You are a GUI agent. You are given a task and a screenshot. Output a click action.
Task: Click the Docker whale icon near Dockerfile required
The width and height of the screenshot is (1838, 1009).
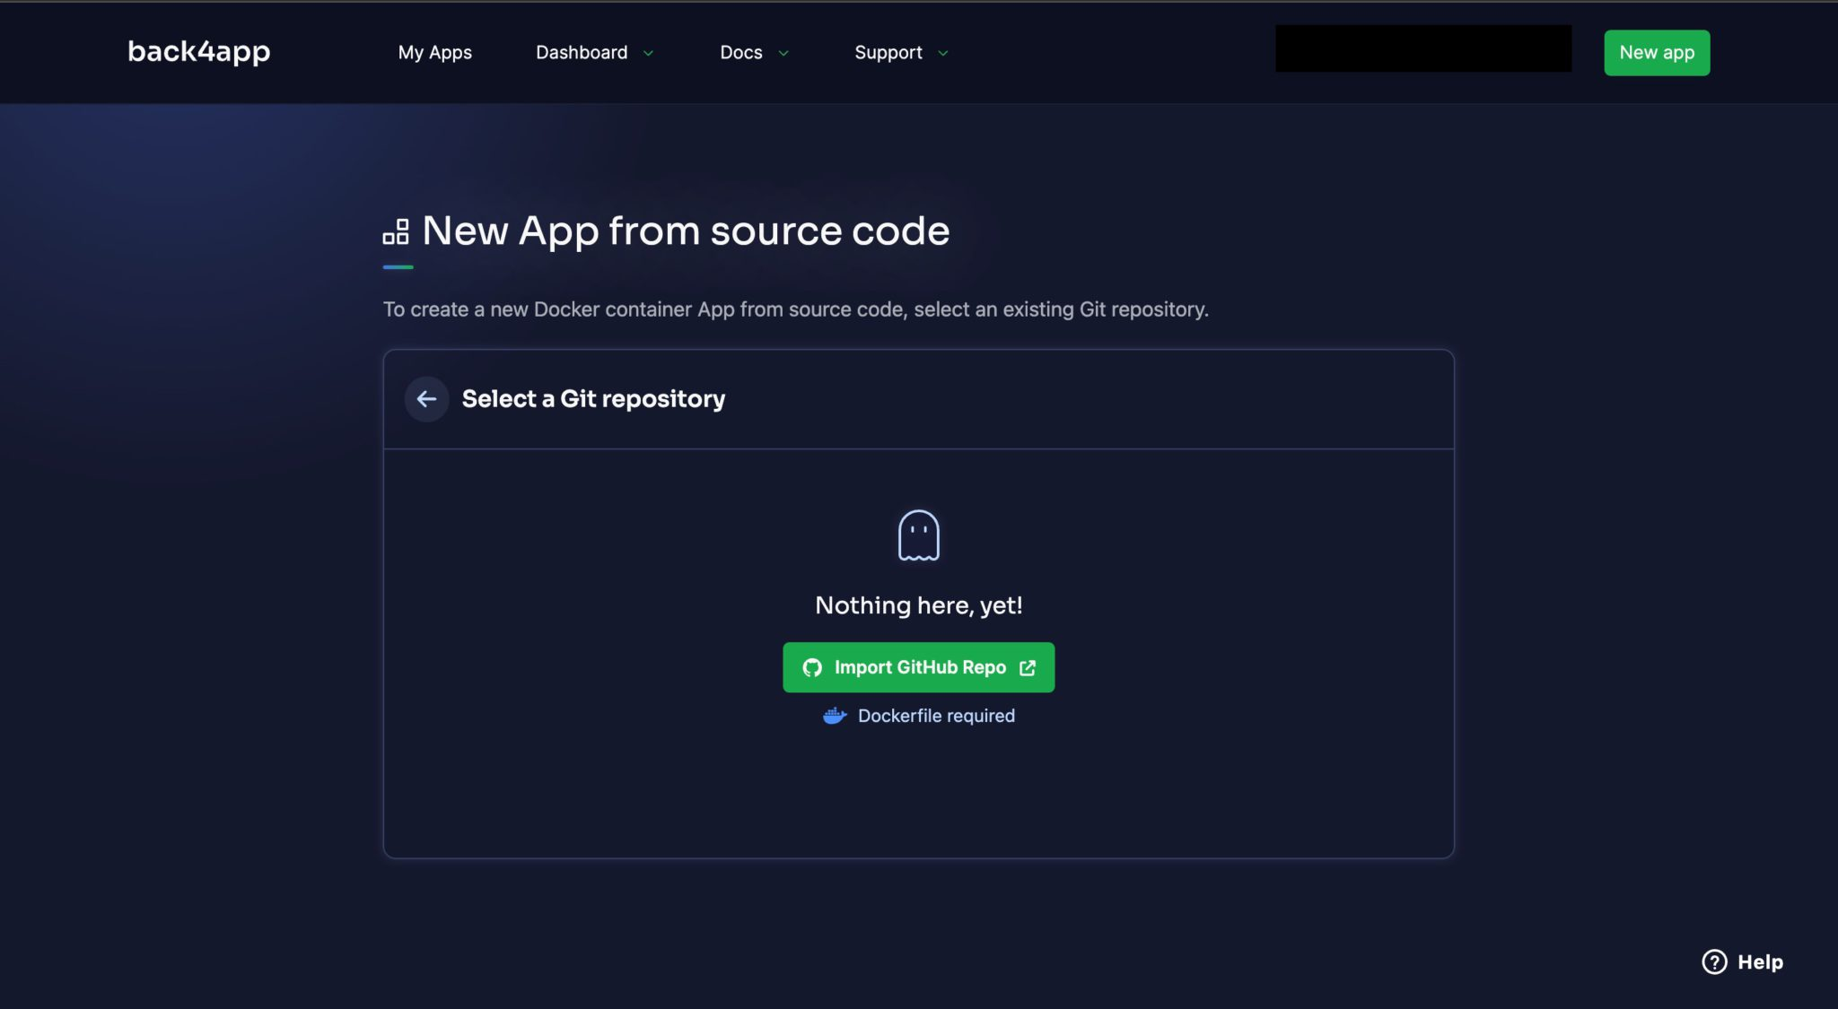[x=834, y=715]
